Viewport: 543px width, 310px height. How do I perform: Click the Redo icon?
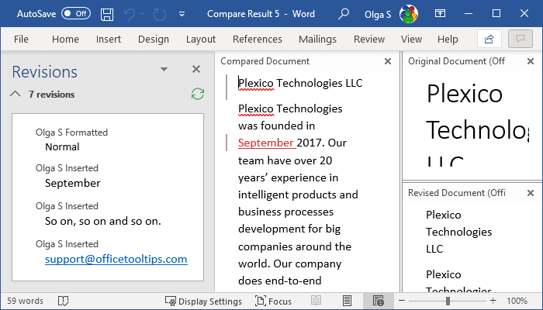160,14
